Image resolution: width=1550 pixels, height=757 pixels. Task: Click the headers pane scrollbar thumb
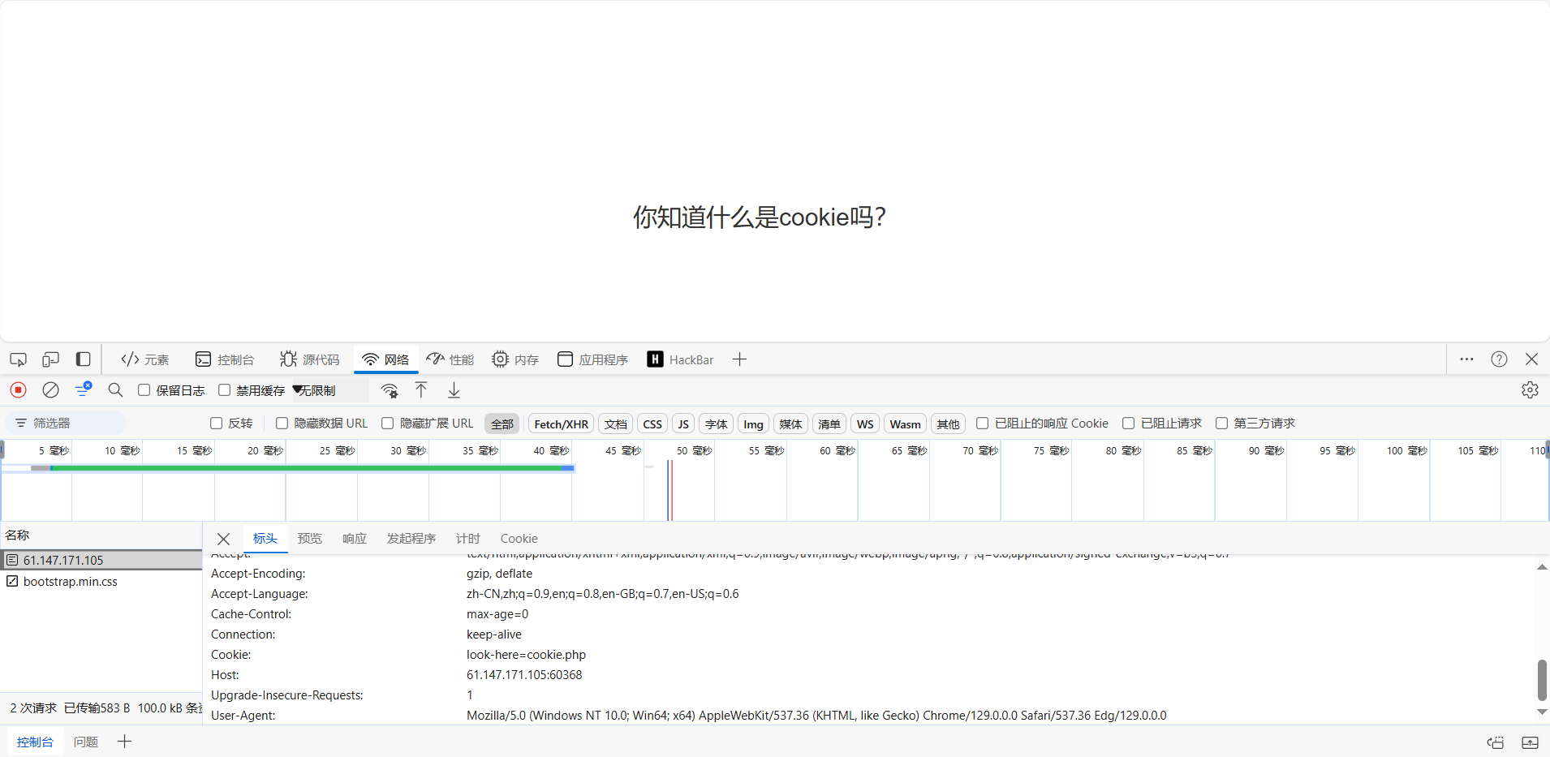[1542, 680]
